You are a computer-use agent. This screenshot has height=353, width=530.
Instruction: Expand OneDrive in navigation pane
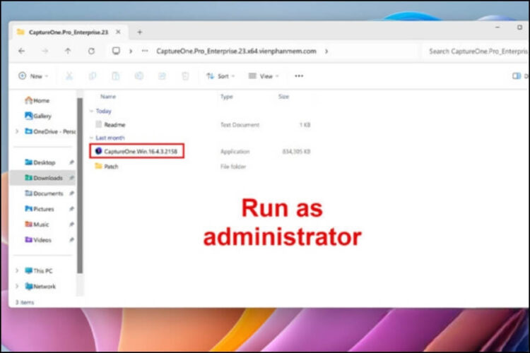coord(17,131)
